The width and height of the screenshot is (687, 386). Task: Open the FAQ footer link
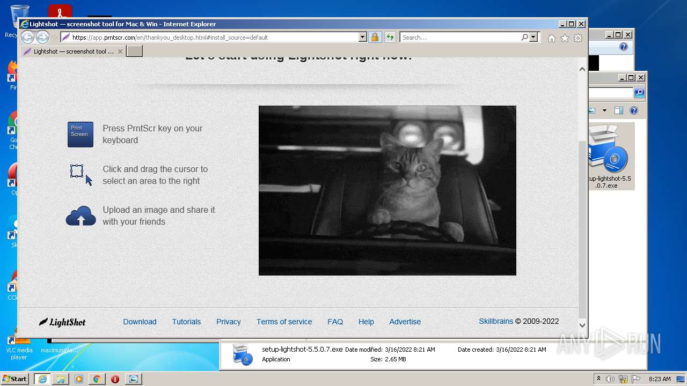click(335, 322)
